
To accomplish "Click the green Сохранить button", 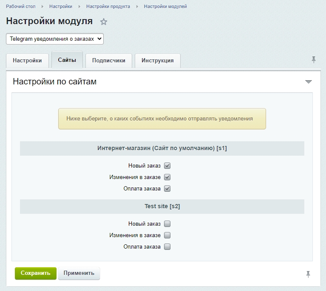I will tap(36, 273).
